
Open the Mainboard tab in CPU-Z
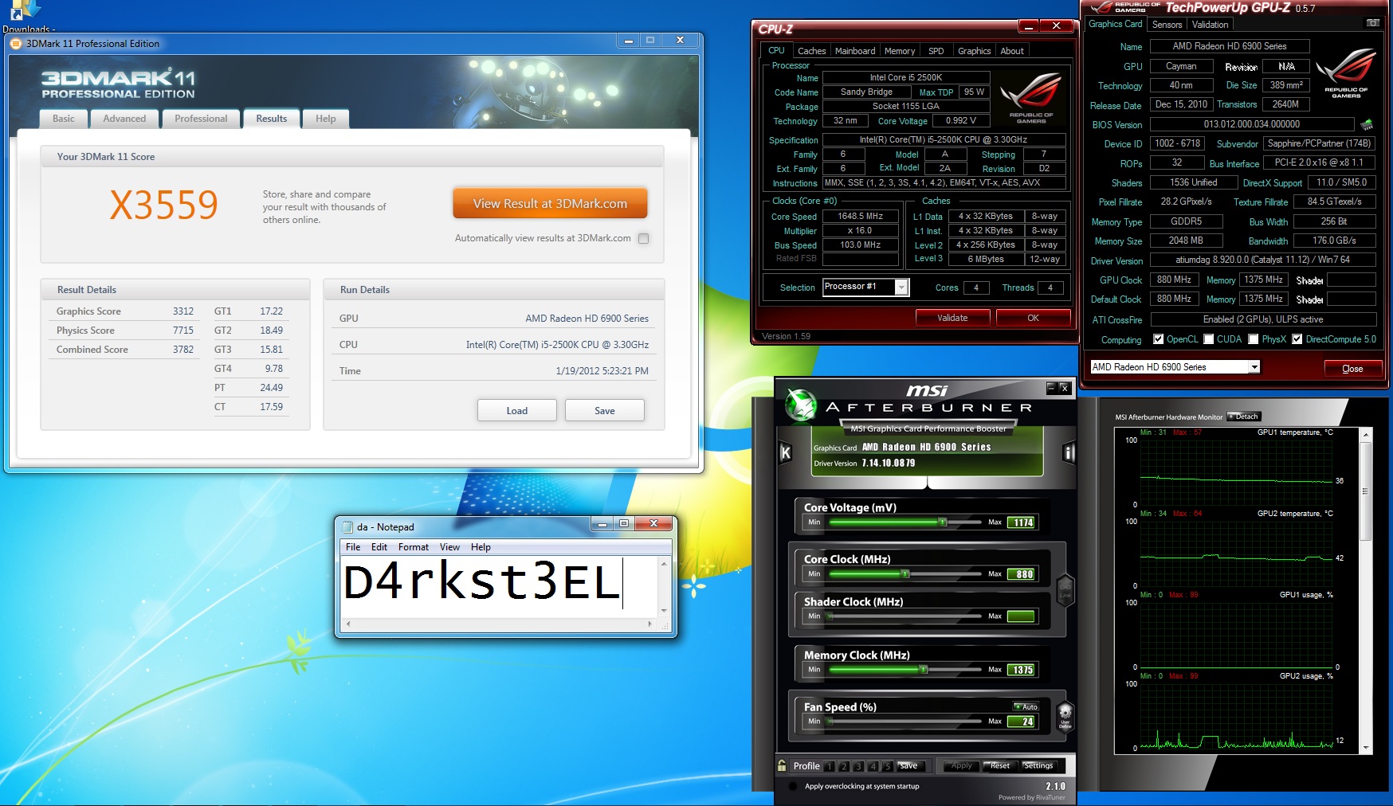coord(855,51)
